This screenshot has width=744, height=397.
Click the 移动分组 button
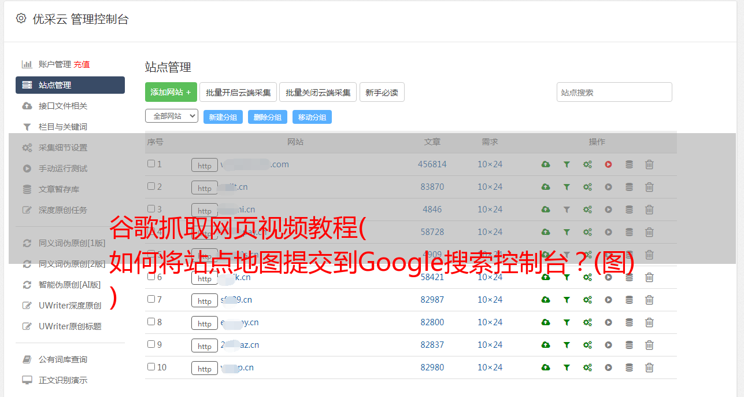coord(312,117)
